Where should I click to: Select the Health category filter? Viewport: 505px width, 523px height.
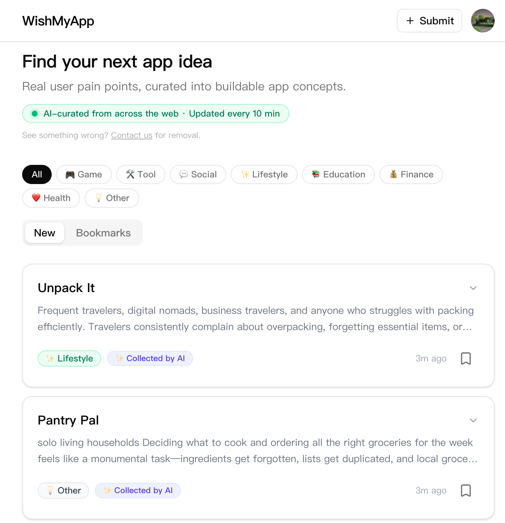tap(51, 198)
